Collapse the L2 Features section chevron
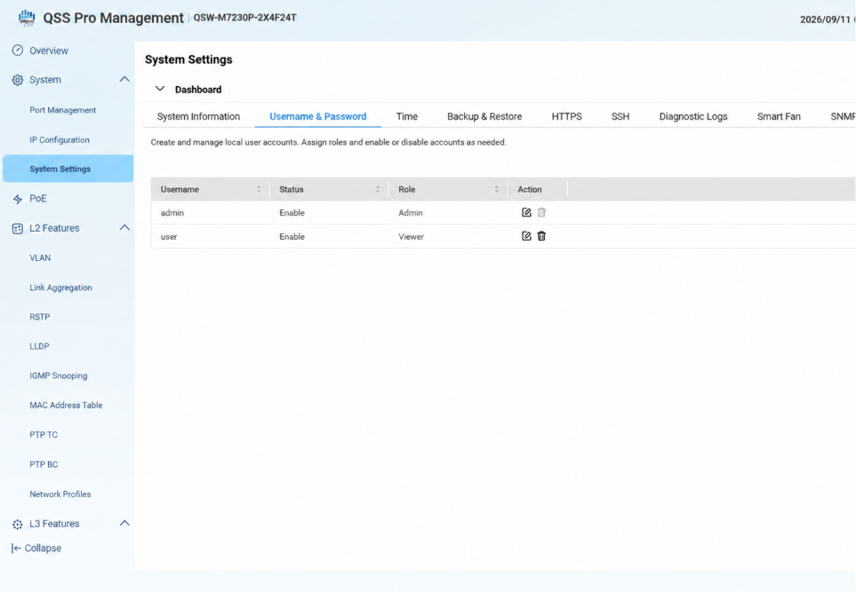The height and width of the screenshot is (592, 856). coord(124,227)
